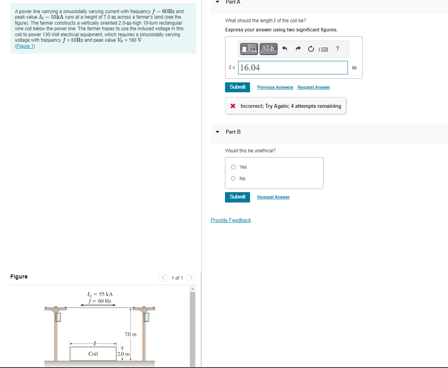Open the math templates button
Viewport: 448px width, 368px height.
249,49
